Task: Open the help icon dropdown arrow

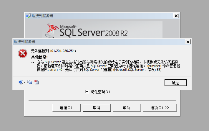Action: (x=24, y=82)
